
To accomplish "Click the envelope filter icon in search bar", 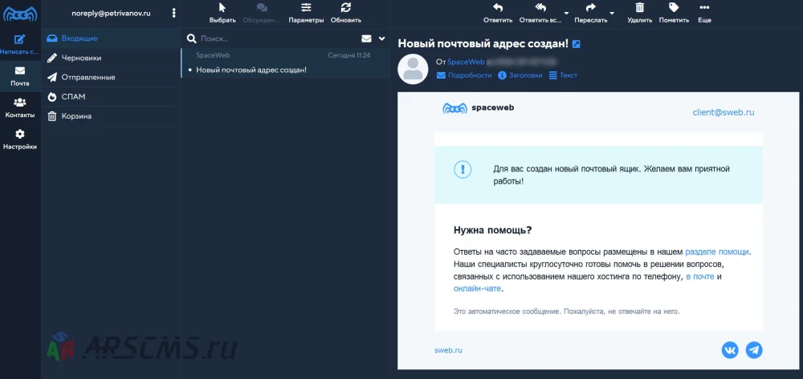I will coord(366,38).
